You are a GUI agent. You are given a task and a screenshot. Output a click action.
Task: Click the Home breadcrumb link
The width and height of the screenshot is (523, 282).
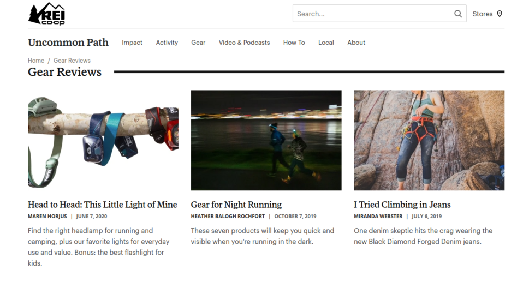[36, 61]
